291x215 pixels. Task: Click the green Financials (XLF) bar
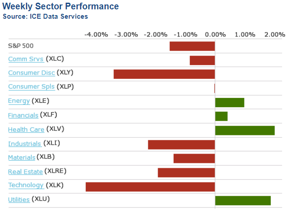pyautogui.click(x=221, y=116)
